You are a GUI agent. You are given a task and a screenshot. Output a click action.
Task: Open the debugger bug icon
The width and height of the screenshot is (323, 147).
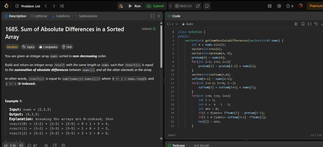pos(121,6)
